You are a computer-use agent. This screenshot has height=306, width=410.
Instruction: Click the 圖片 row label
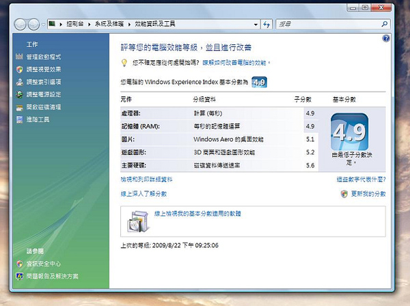click(x=128, y=139)
